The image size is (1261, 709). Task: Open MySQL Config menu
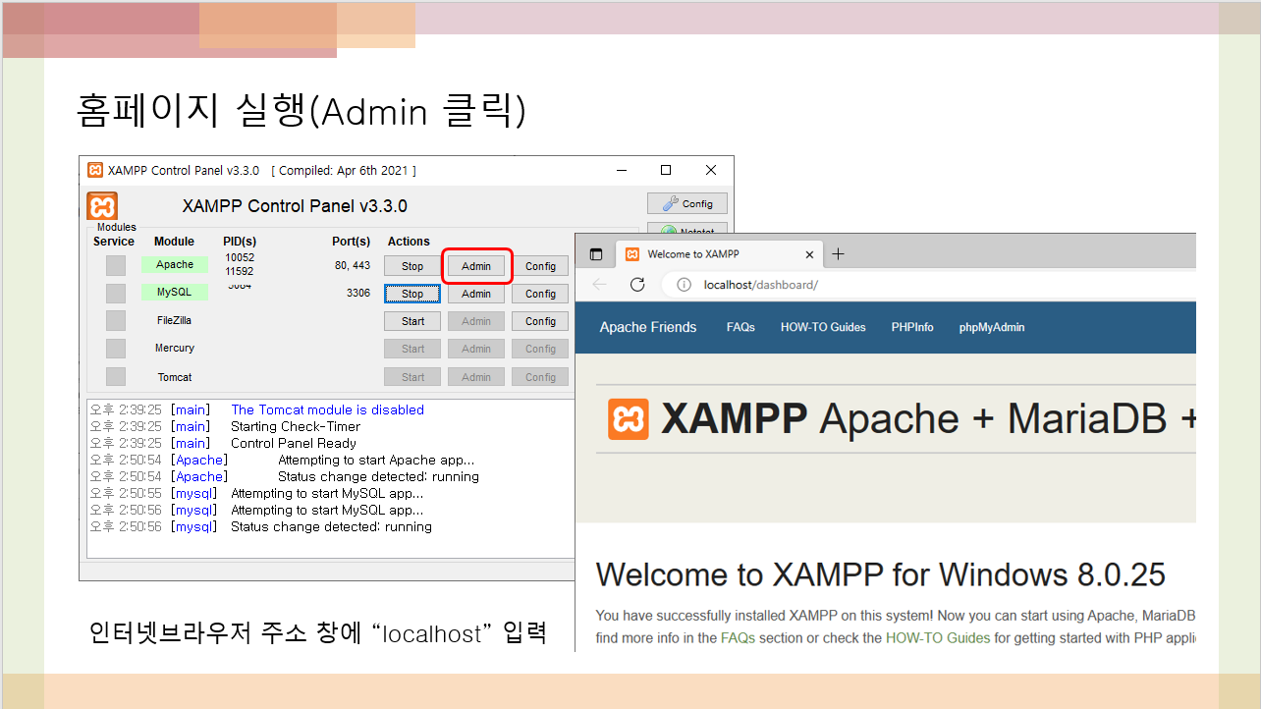pos(540,294)
